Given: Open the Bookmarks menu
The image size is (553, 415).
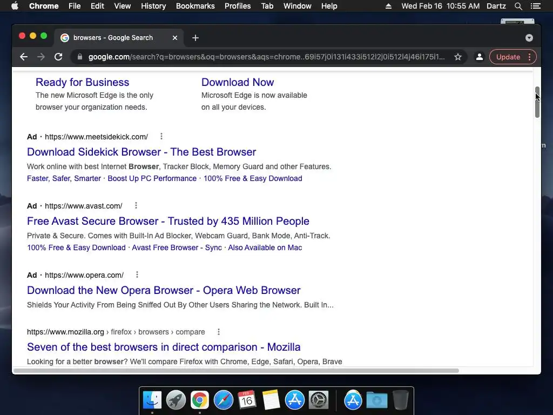Looking at the screenshot, I should point(195,6).
